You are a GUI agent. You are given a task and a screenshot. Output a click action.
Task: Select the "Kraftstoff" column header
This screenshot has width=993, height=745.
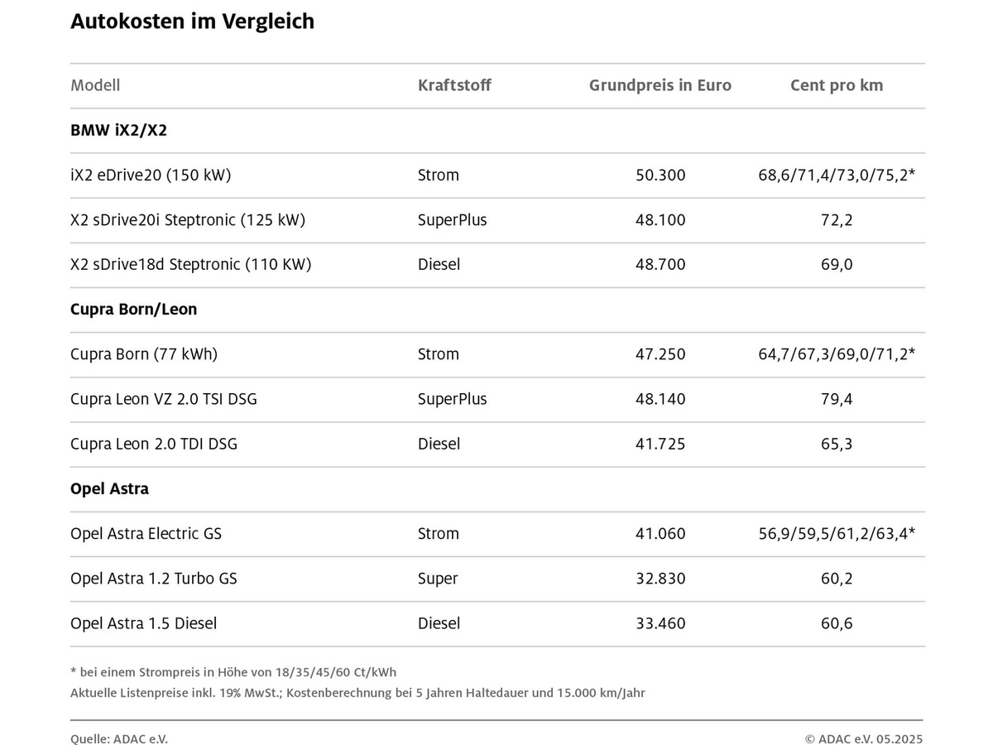[454, 85]
